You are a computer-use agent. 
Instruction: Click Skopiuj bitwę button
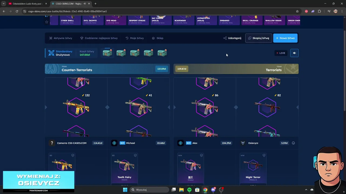pos(258,38)
